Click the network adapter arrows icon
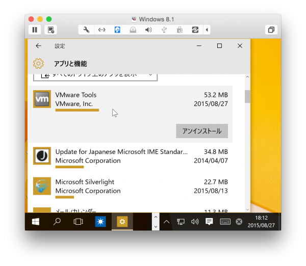Screen dimensions: 306x266 click(101, 30)
